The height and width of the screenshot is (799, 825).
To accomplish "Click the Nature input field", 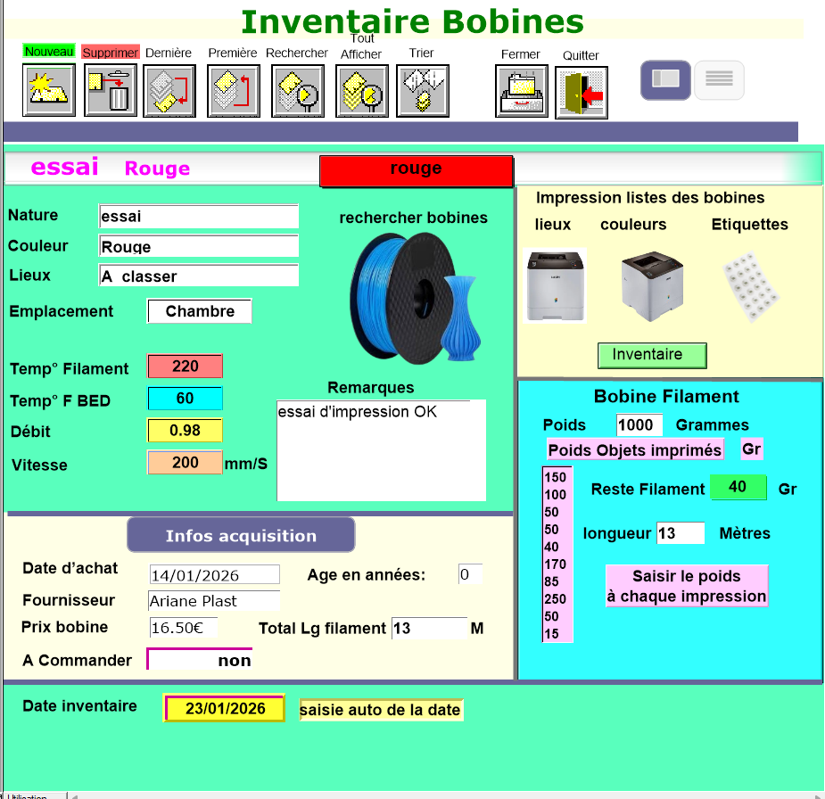I will [x=199, y=216].
